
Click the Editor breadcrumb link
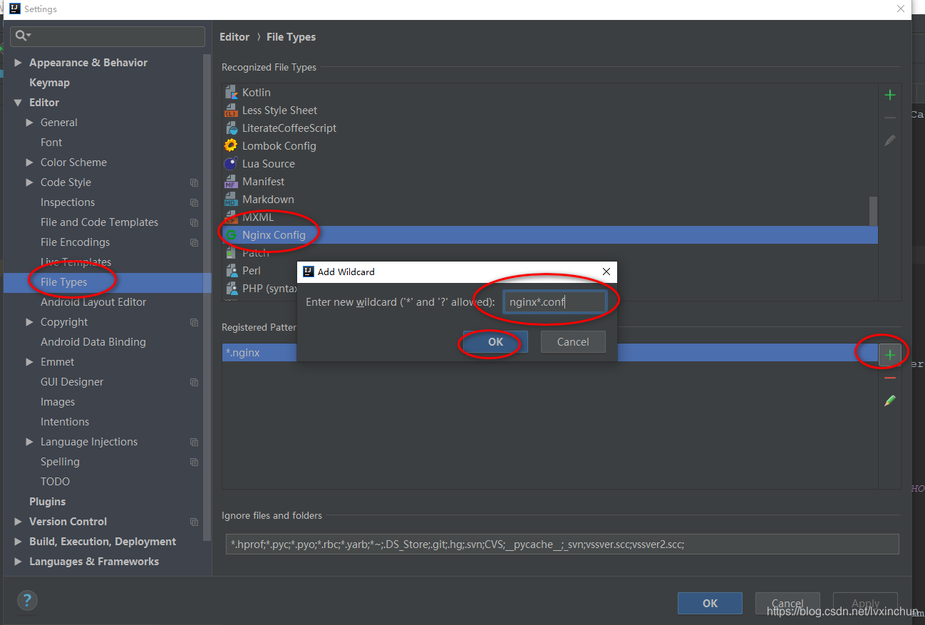pos(234,37)
